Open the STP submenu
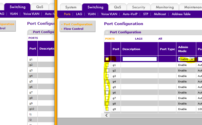This screenshot has width=202, height=125. pos(146,14)
